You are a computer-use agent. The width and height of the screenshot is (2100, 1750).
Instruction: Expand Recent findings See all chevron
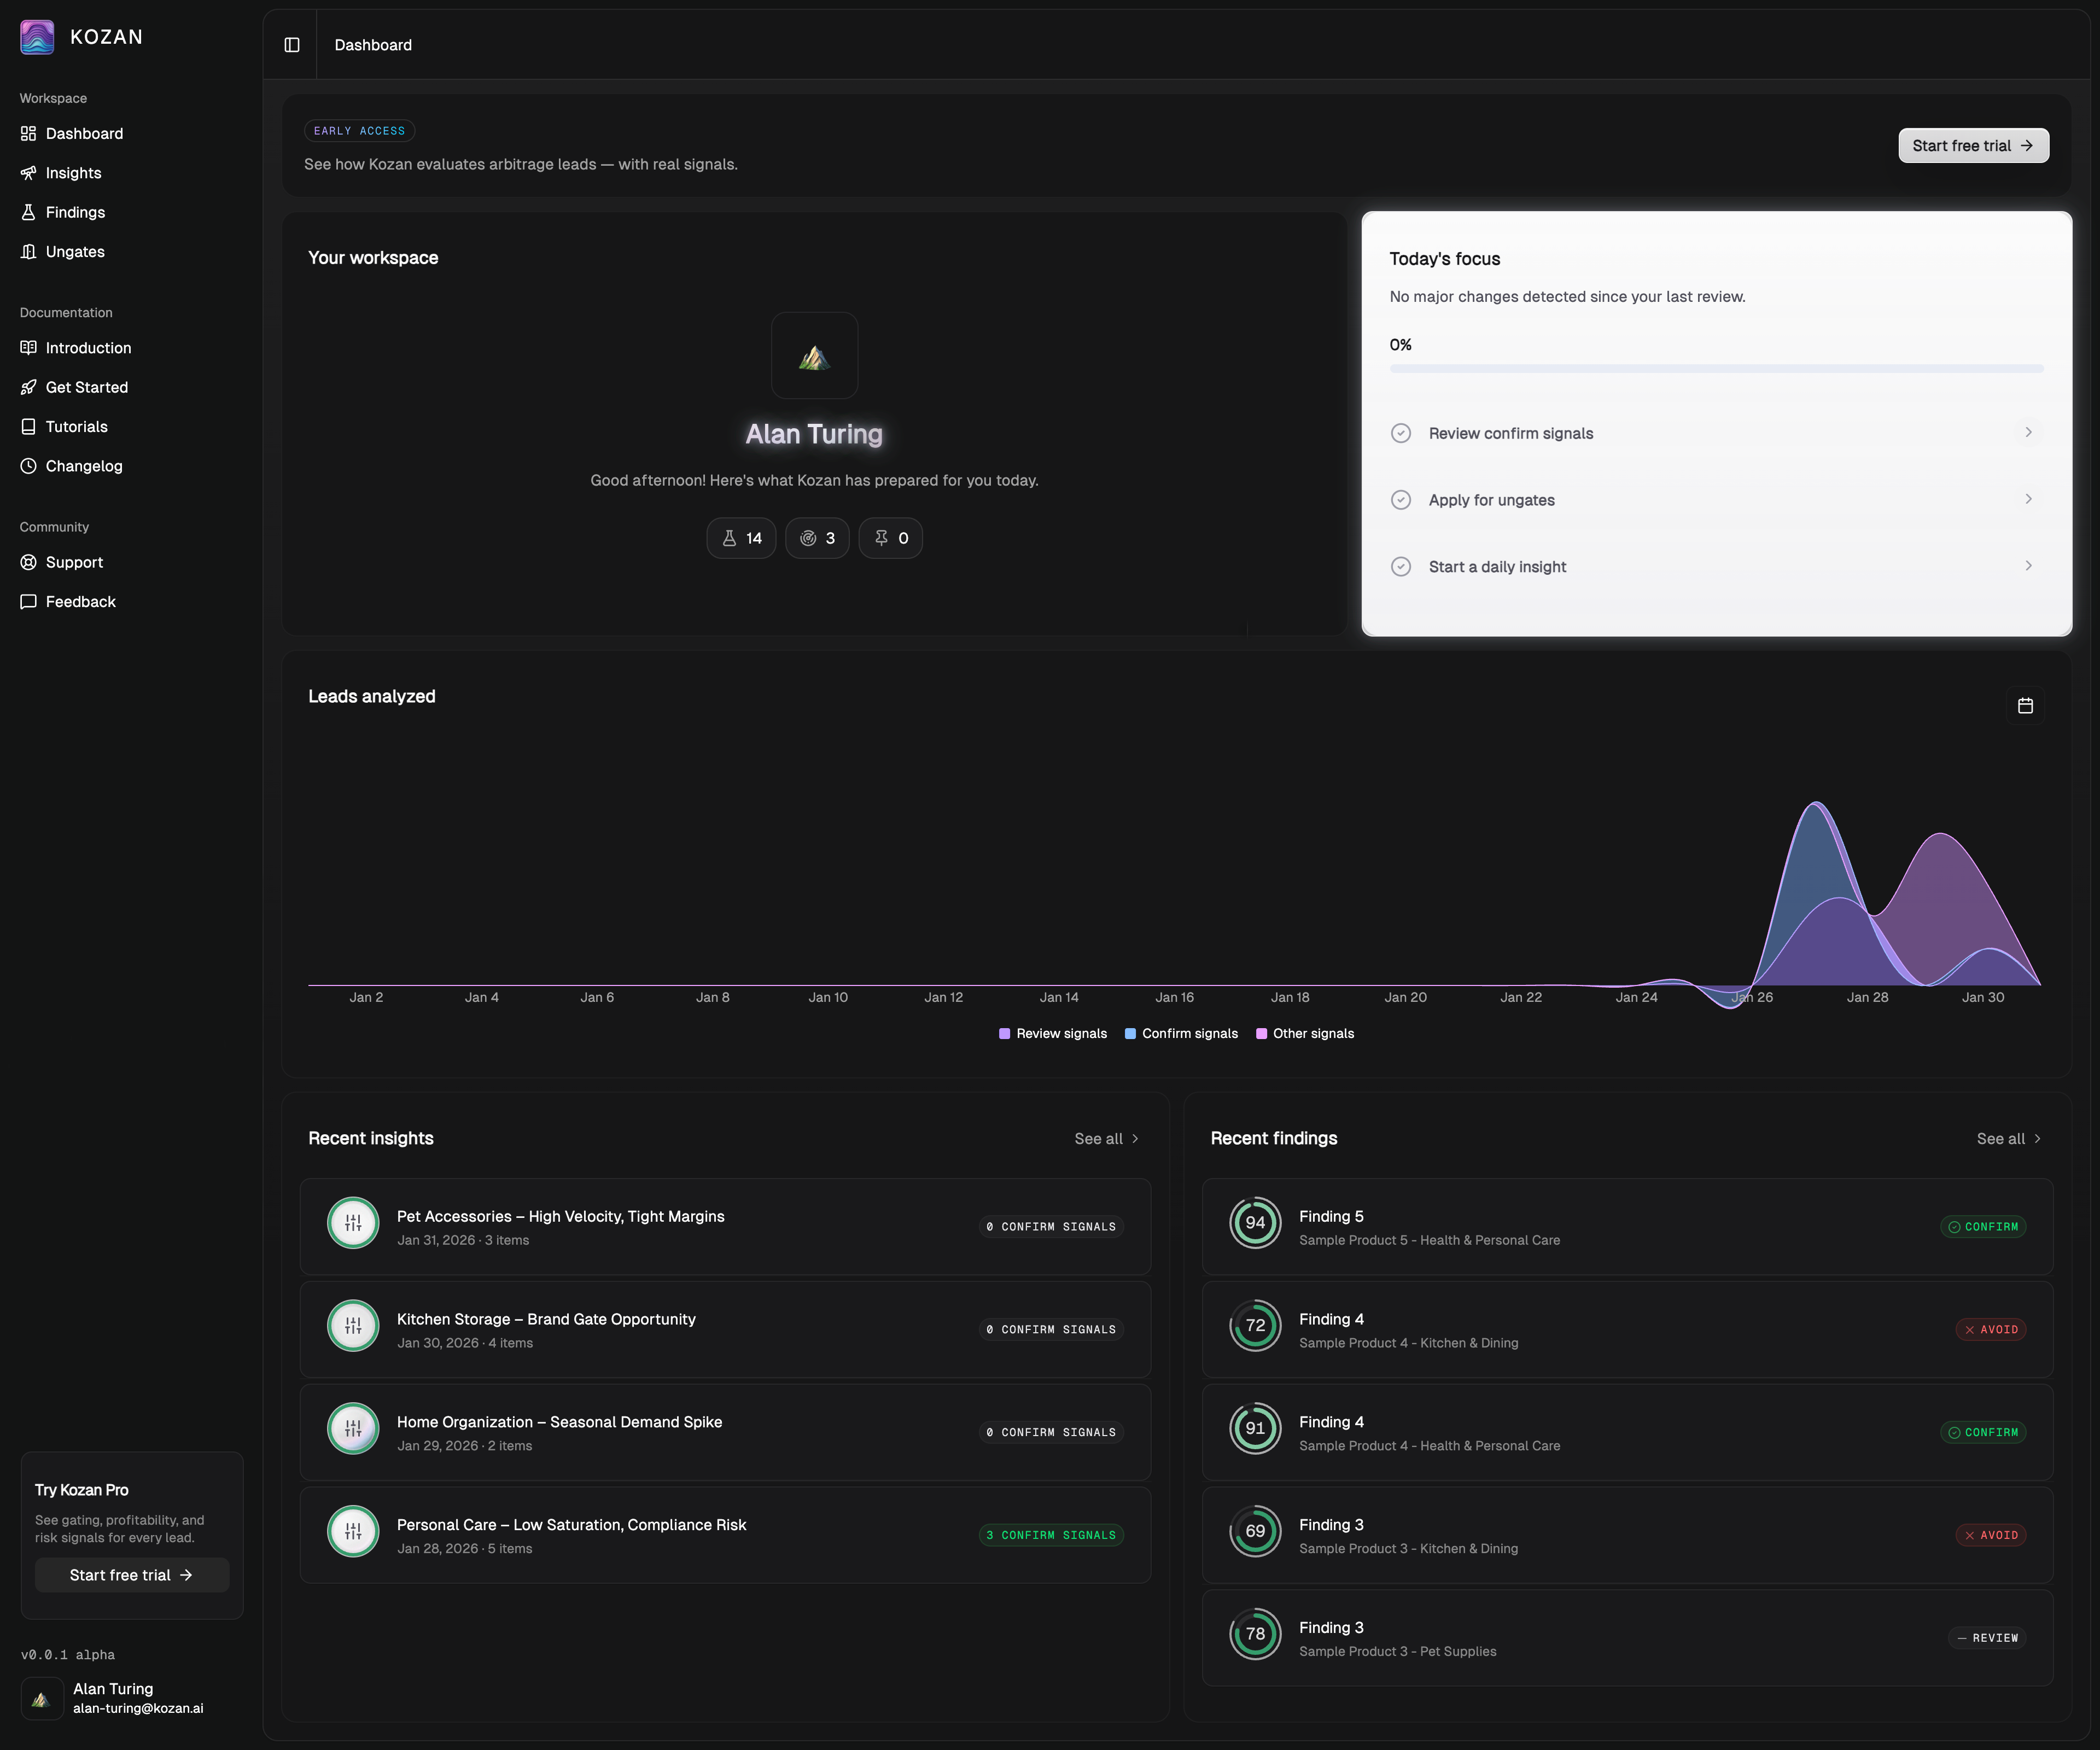(x=2037, y=1139)
